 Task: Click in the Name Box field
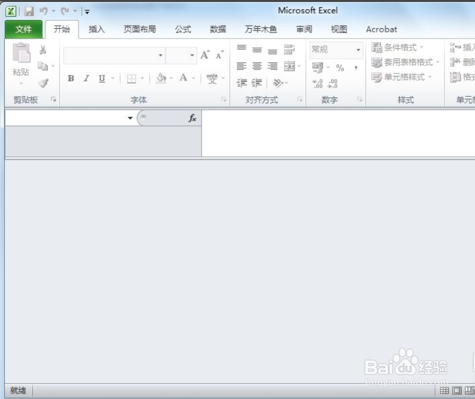tap(66, 118)
